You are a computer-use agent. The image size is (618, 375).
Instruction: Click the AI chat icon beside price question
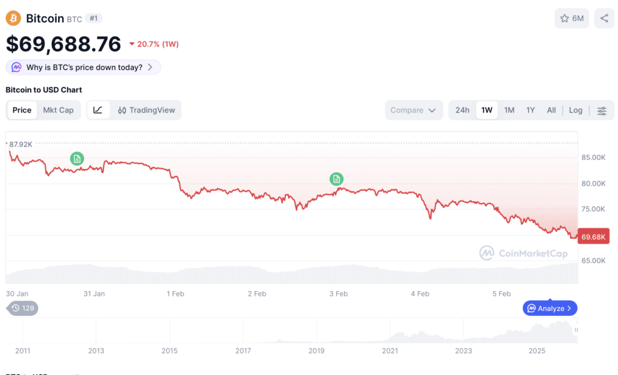click(x=16, y=68)
